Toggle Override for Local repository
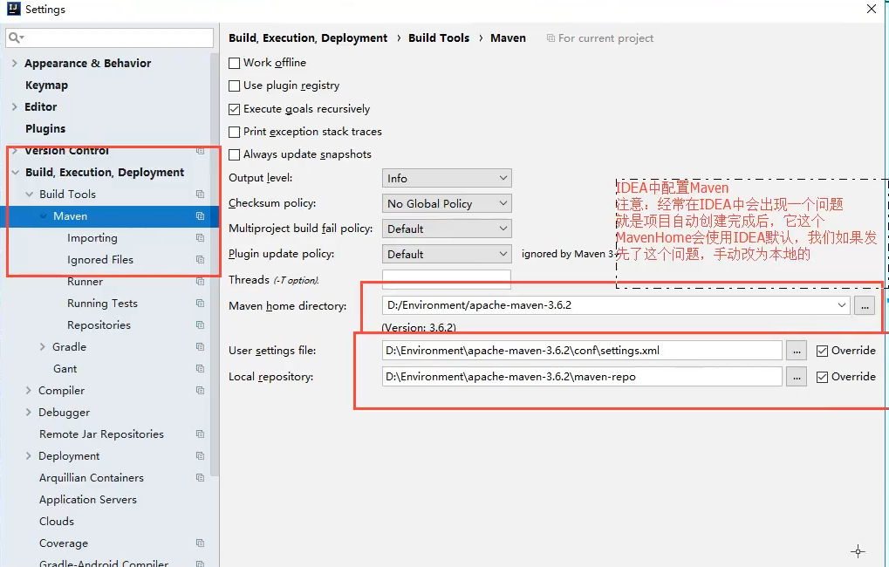The height and width of the screenshot is (567, 889). (822, 377)
